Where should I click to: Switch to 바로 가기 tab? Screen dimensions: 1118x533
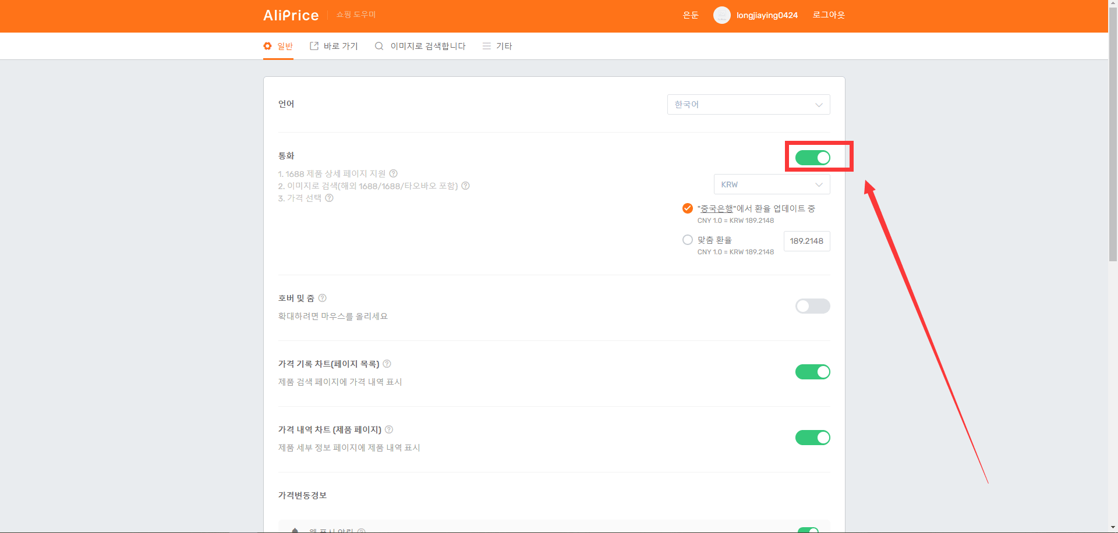pyautogui.click(x=334, y=46)
